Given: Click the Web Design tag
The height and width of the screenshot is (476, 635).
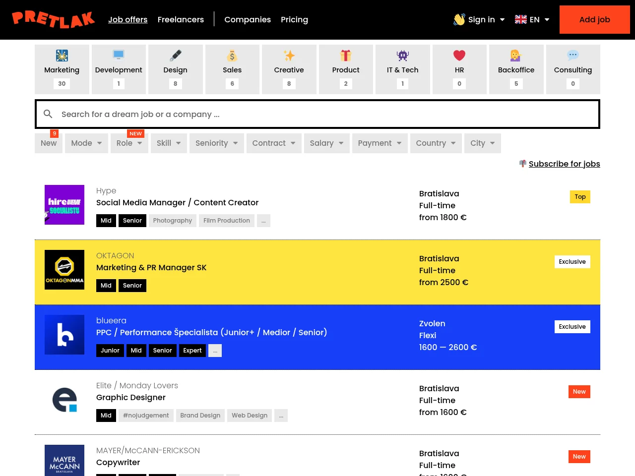Looking at the screenshot, I should click(250, 416).
